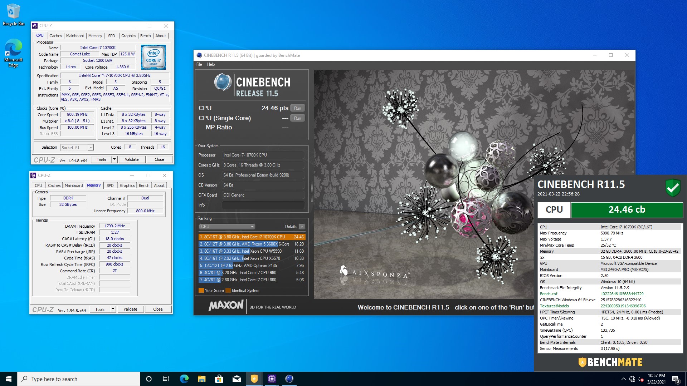
Task: Click the taskbar clock showing 10:57 PM
Action: (x=656, y=379)
